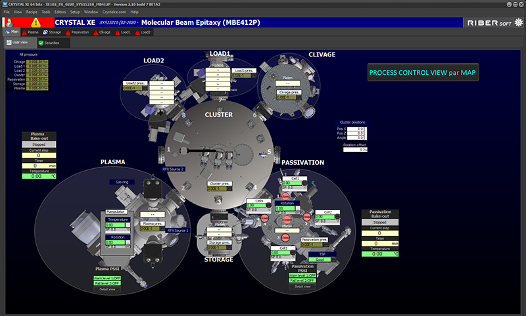Click the Storage pres. reading field
The width and height of the screenshot is (526, 316).
[217, 247]
